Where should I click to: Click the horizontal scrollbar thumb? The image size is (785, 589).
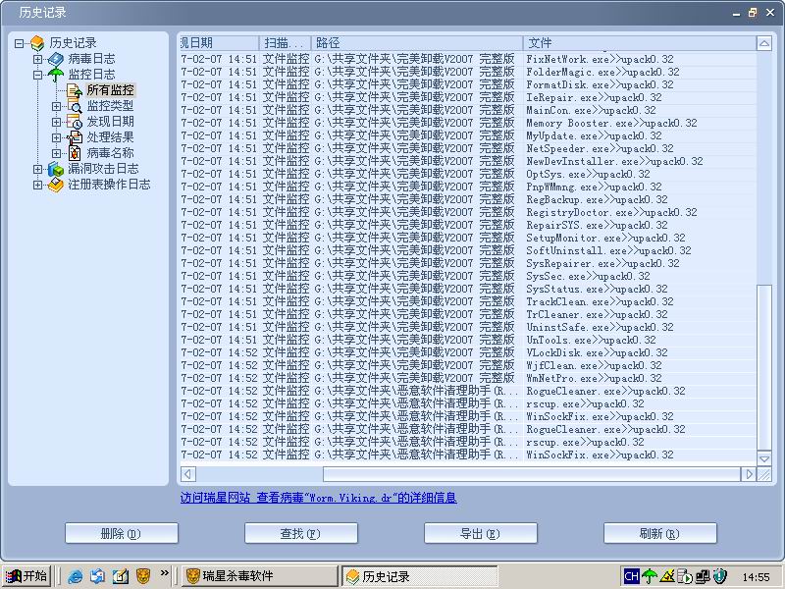[x=532, y=474]
